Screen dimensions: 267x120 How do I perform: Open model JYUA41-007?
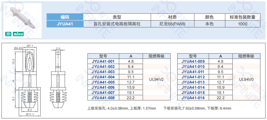point(103,92)
